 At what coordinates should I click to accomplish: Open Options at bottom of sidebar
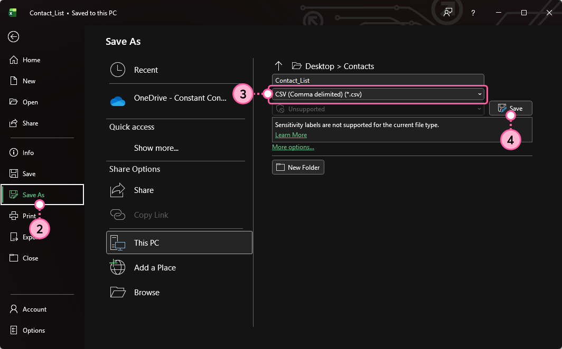34,330
